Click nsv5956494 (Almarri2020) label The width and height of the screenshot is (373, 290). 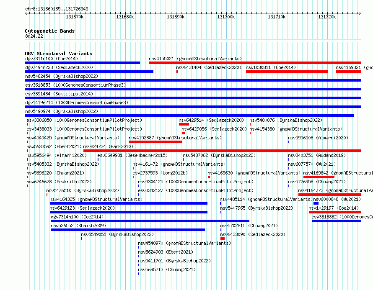pos(57,155)
